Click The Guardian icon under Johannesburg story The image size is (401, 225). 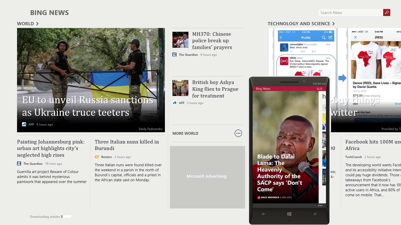coord(19,163)
